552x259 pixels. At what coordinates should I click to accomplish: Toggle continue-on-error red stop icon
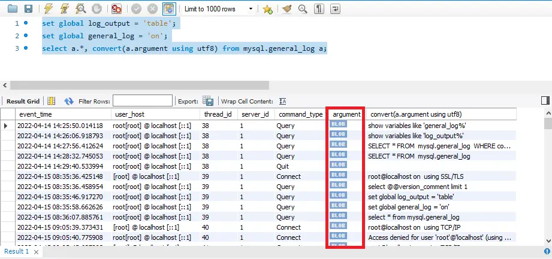(x=116, y=9)
